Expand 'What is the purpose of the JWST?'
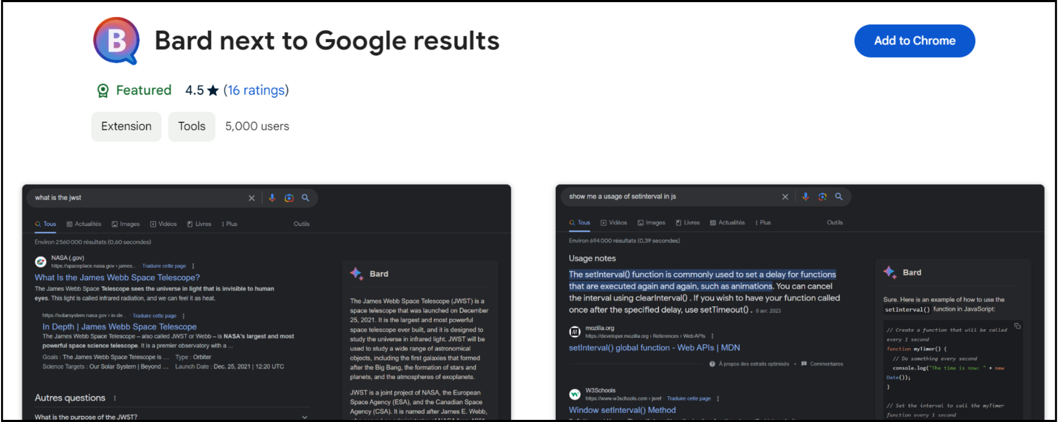 pos(305,417)
